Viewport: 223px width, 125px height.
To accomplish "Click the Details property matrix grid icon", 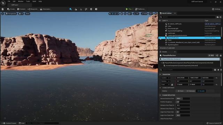I will 215,70.
